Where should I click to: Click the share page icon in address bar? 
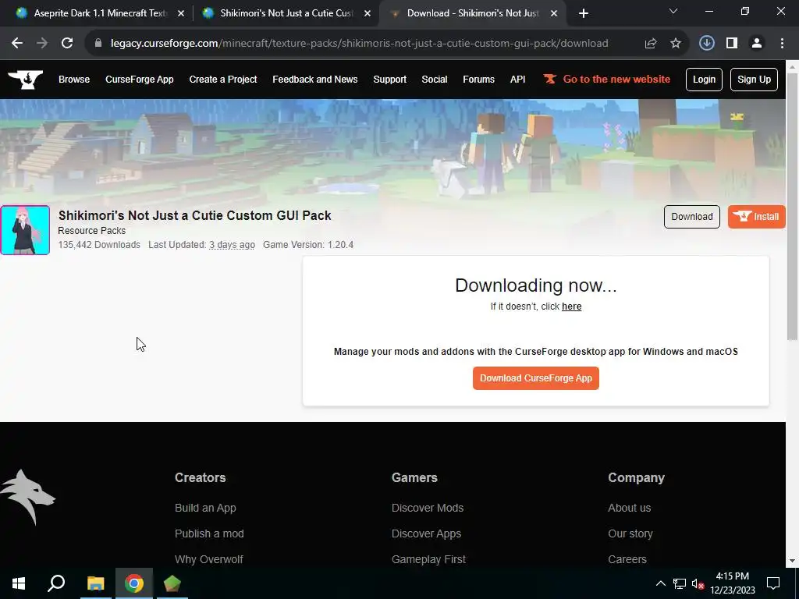click(651, 44)
